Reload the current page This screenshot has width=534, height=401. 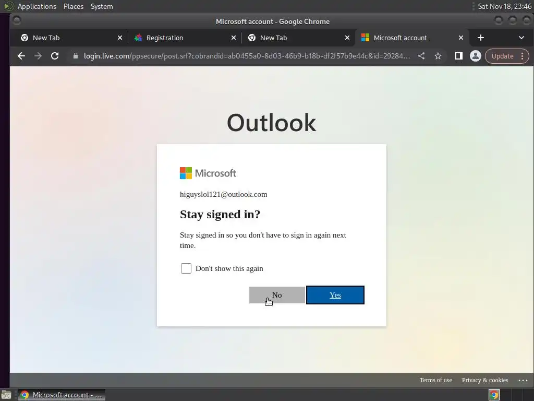pyautogui.click(x=55, y=56)
